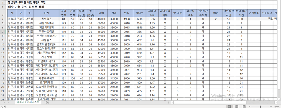This screenshot has height=108, width=281.
Task: Go to next sheet with tab arrow
Action: click(8, 102)
